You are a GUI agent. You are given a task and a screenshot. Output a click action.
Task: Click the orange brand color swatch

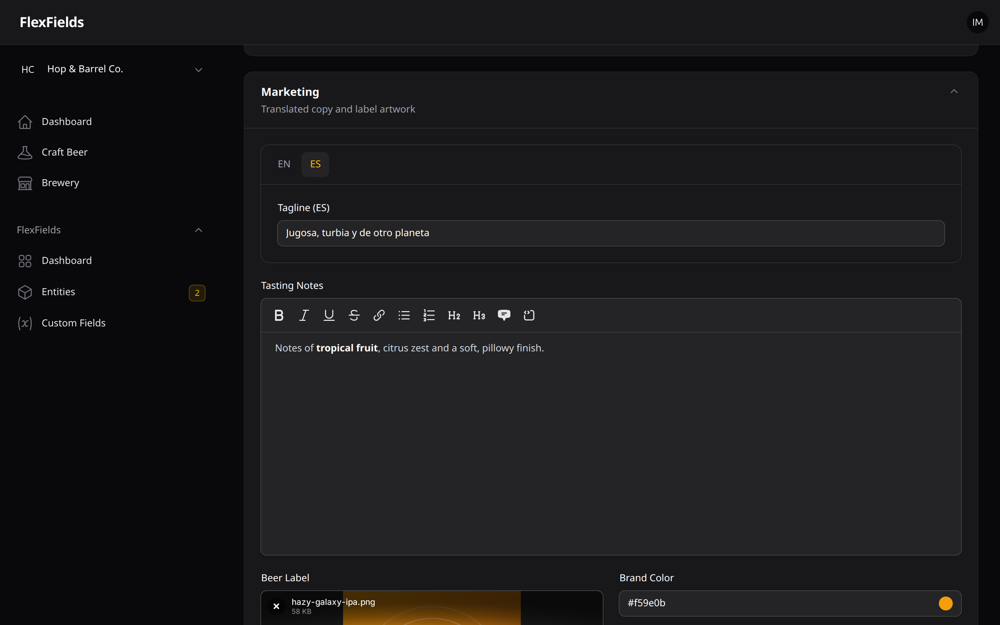(x=945, y=603)
